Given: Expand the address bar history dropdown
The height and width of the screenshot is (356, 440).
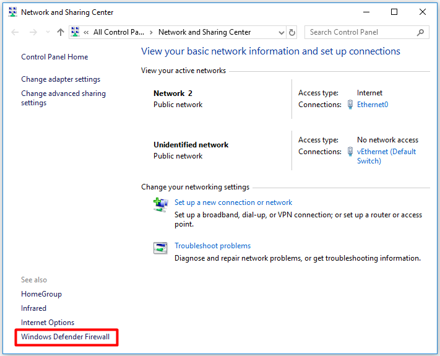Looking at the screenshot, I should pyautogui.click(x=281, y=33).
